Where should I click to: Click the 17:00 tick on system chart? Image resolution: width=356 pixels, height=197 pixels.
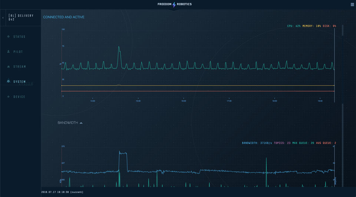pos(229,101)
